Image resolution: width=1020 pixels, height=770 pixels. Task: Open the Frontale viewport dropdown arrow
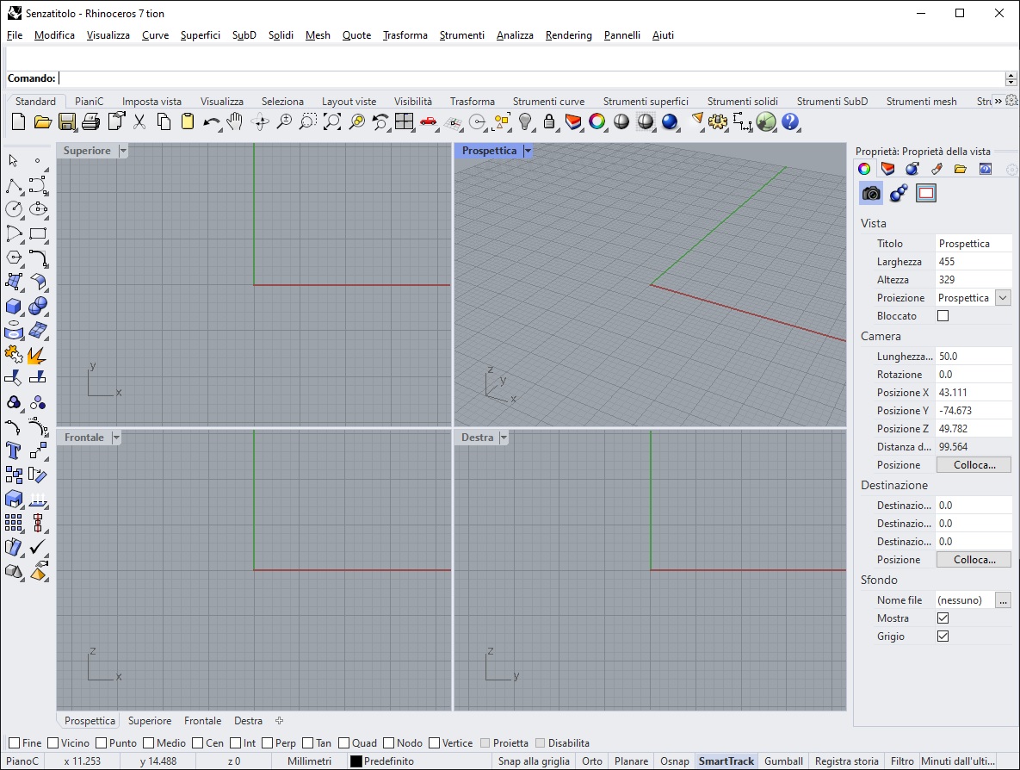116,438
